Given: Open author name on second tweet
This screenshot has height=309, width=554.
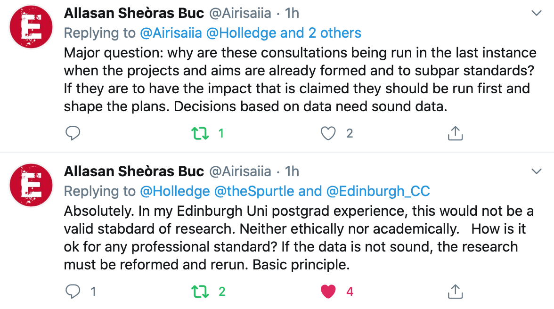Looking at the screenshot, I should tap(134, 171).
